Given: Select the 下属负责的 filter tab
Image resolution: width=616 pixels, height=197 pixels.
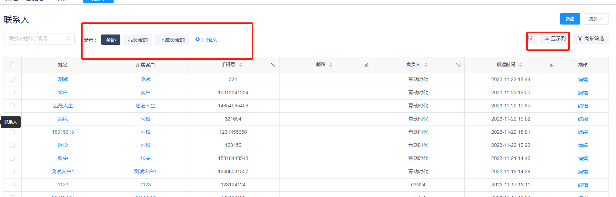Looking at the screenshot, I should (x=172, y=40).
